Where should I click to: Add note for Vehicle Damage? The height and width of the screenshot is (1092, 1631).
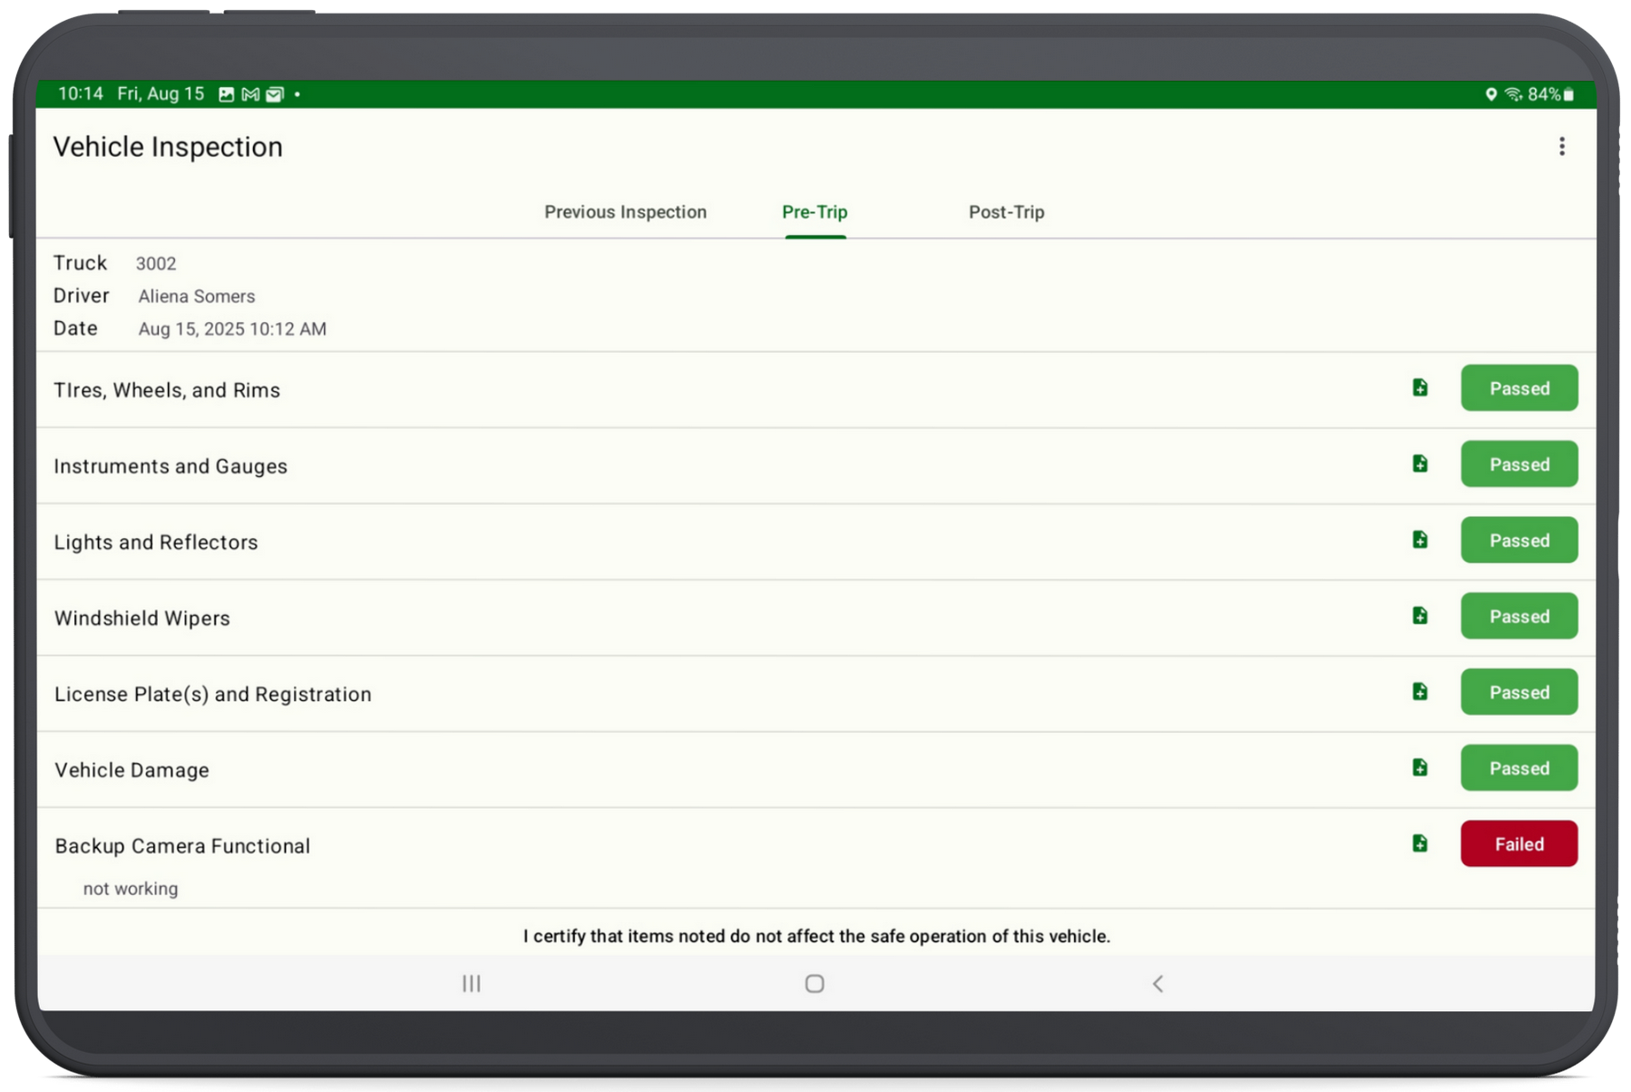(1420, 768)
